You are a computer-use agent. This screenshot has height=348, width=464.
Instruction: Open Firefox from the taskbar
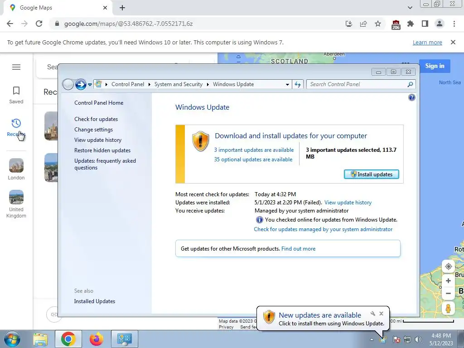pos(96,339)
